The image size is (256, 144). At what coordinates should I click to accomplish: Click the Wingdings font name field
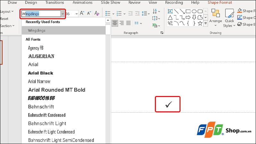(x=41, y=14)
